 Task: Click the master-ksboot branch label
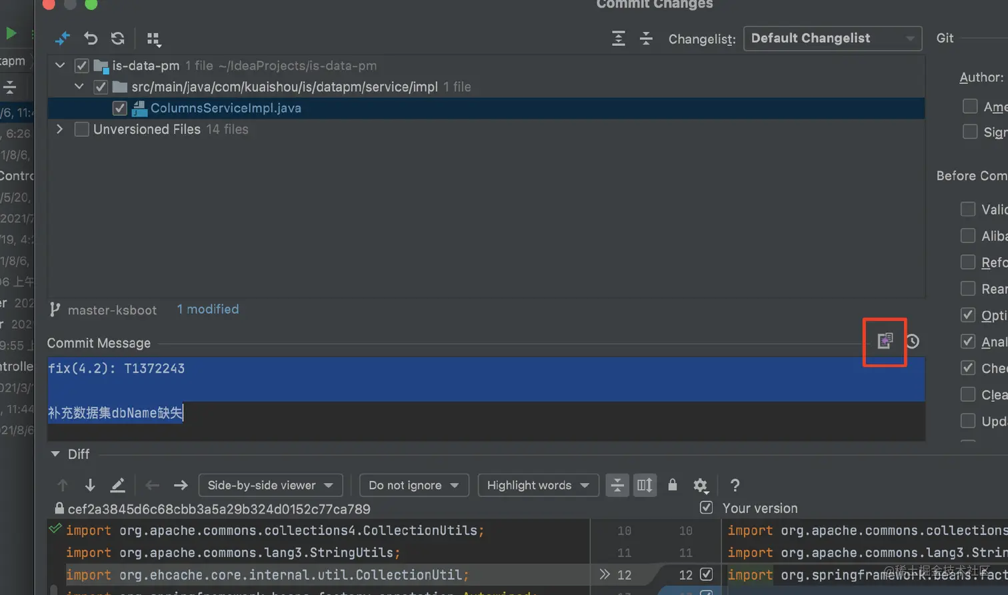pyautogui.click(x=112, y=310)
